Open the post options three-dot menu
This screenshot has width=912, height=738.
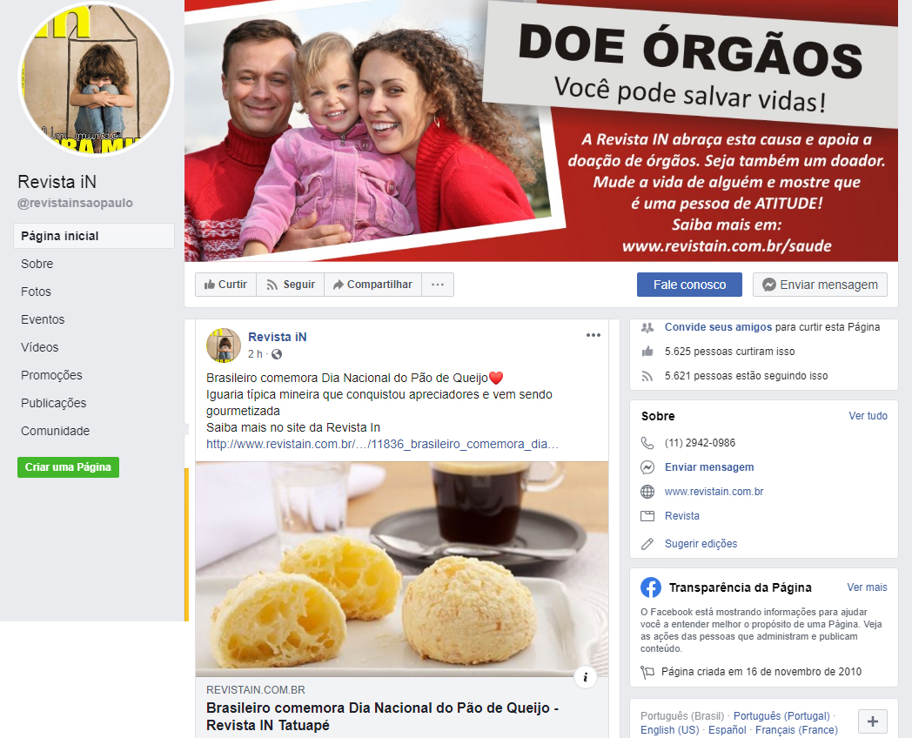pyautogui.click(x=593, y=335)
